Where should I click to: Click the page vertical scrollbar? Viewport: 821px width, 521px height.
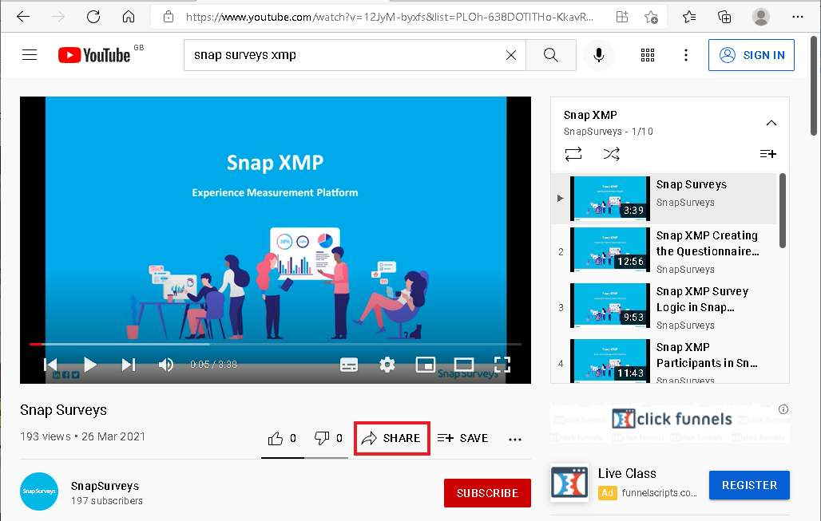click(814, 86)
